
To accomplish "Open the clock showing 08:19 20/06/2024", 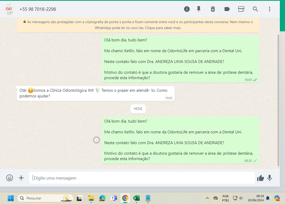I will tap(256, 198).
